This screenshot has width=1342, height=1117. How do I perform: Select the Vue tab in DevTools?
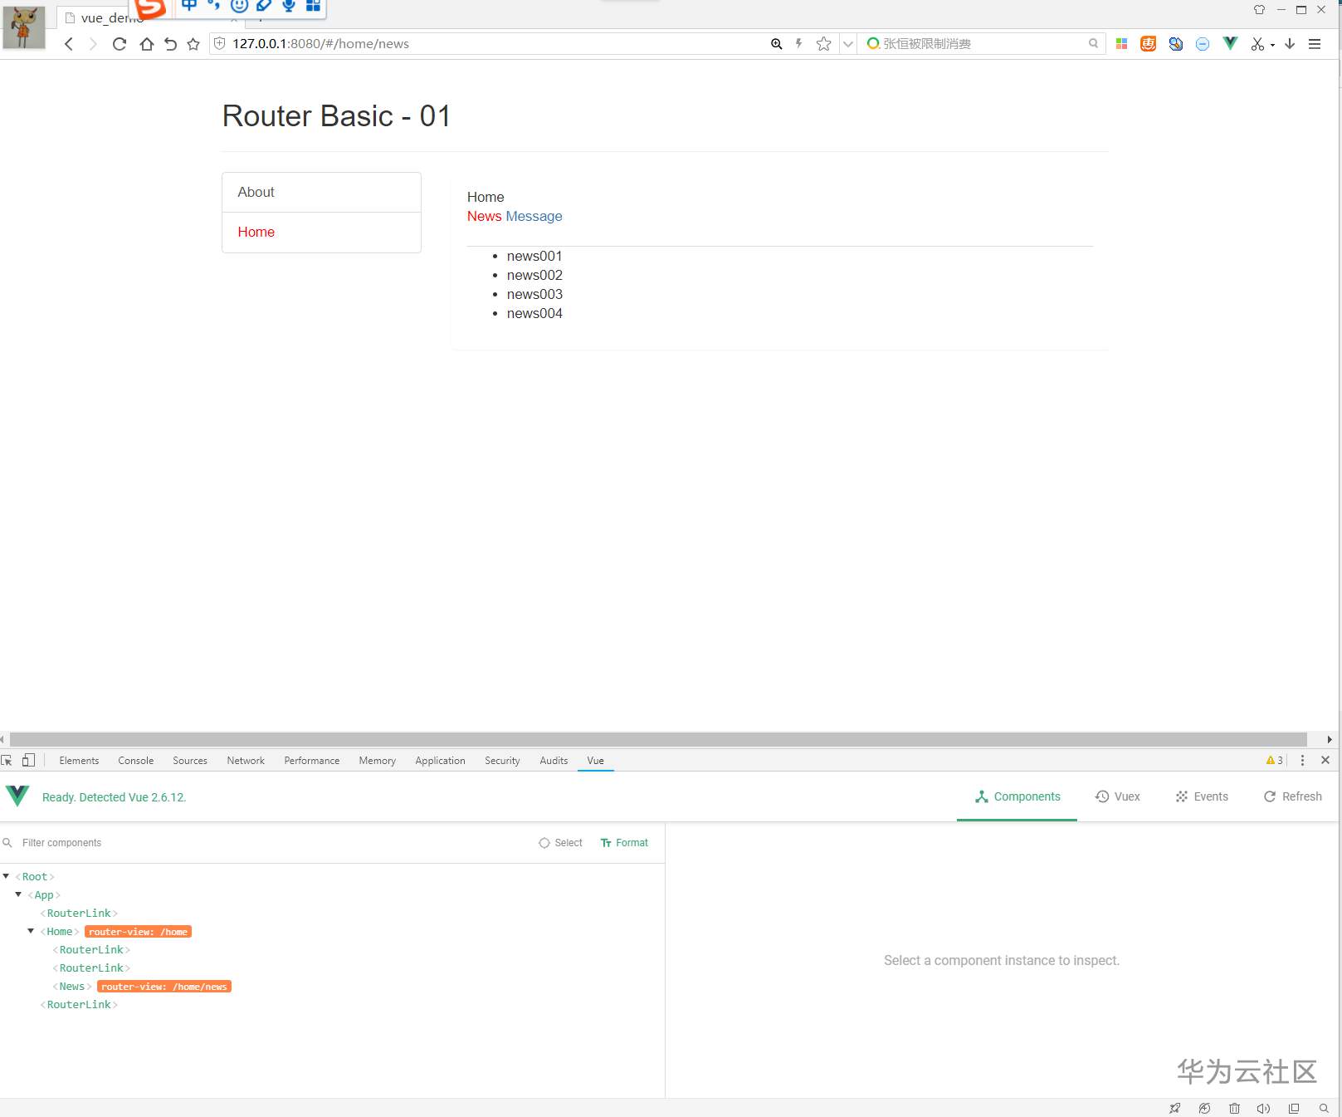(596, 760)
